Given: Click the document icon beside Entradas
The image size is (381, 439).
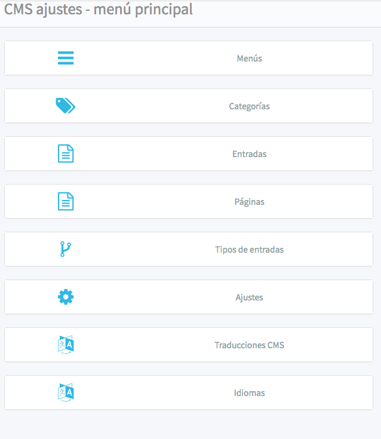Looking at the screenshot, I should tap(66, 154).
